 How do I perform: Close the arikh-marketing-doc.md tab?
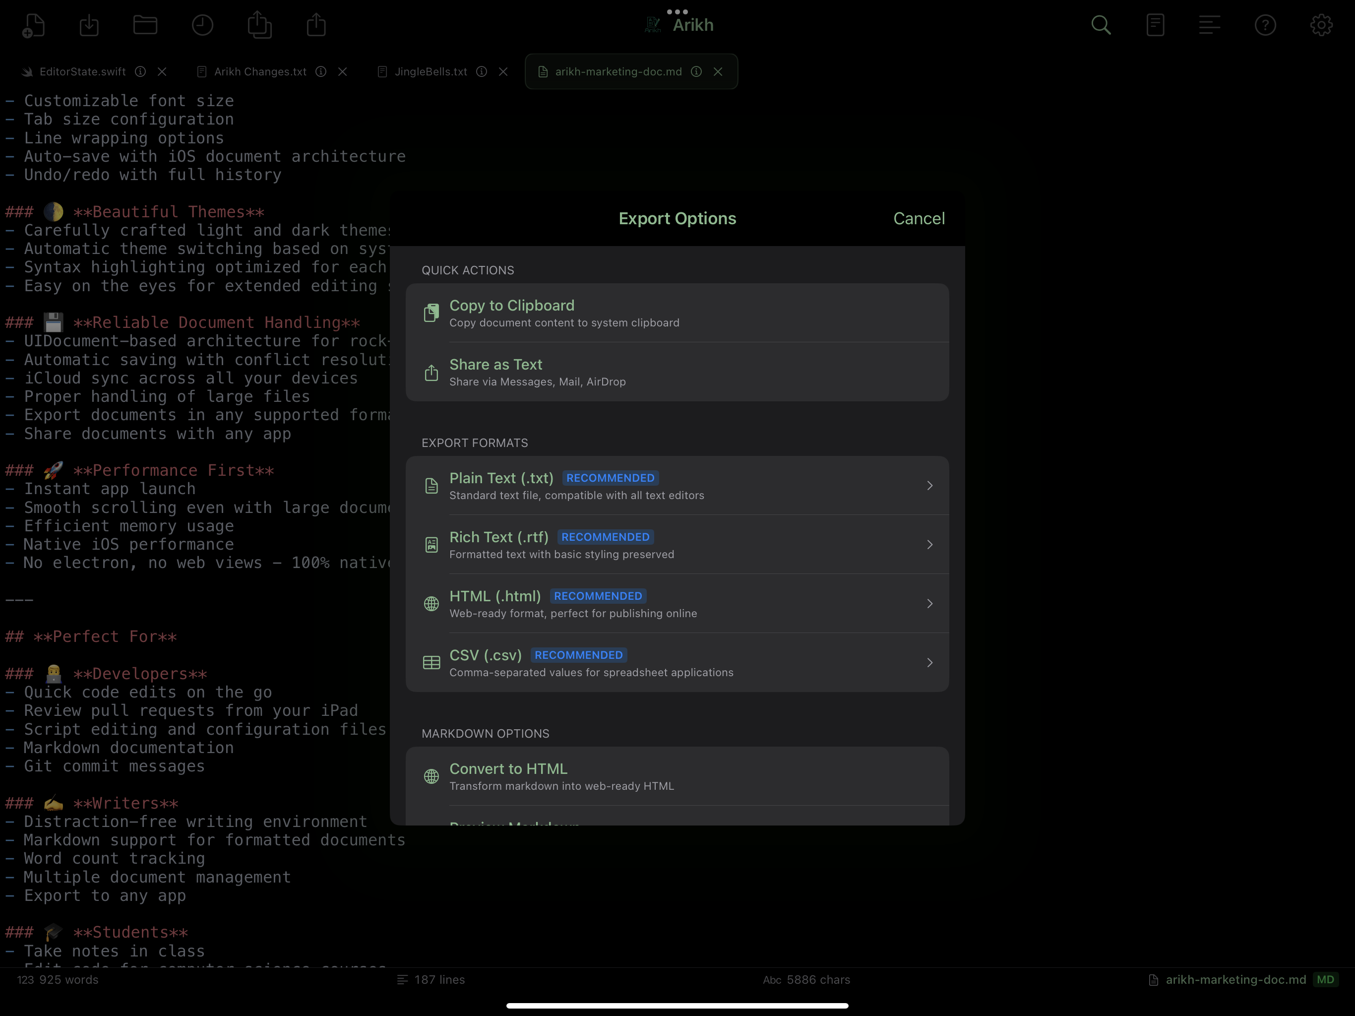click(718, 72)
